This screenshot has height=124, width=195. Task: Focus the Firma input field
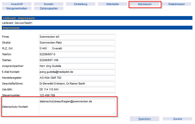(x=77, y=37)
